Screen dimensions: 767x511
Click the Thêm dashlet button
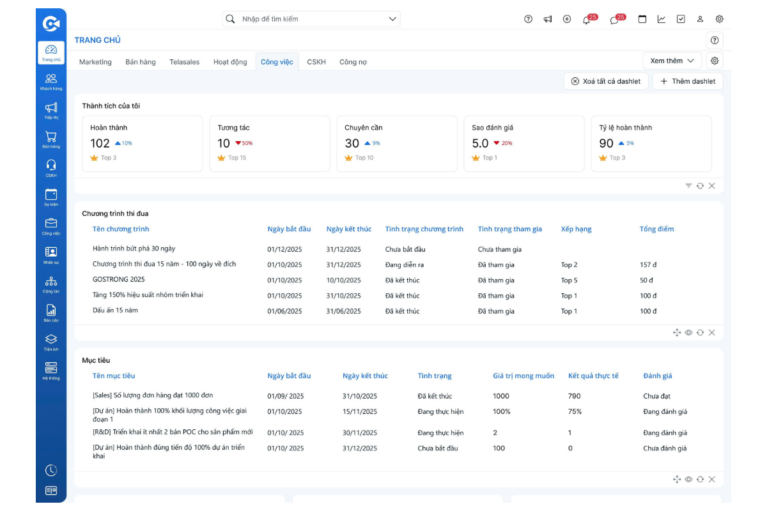tap(688, 81)
